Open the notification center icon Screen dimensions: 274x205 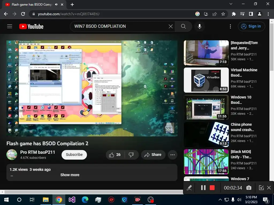coord(266,200)
